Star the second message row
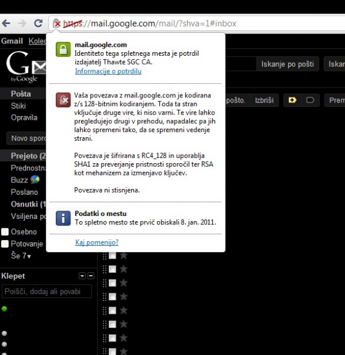345x355 pixels. click(123, 269)
